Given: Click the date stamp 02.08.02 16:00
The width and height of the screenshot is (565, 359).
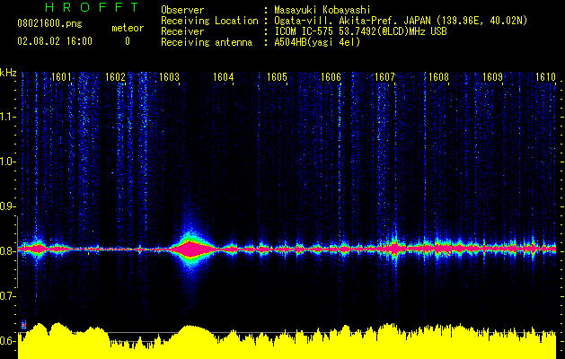Looking at the screenshot, I should click(x=55, y=41).
